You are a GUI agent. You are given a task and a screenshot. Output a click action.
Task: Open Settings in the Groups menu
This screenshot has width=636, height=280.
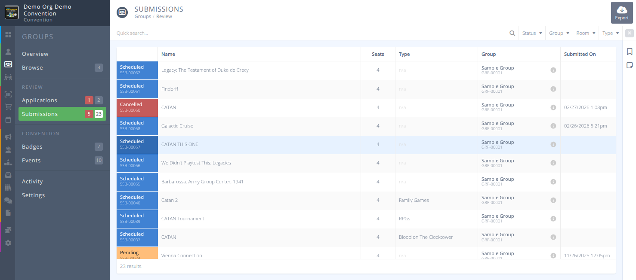(62, 195)
